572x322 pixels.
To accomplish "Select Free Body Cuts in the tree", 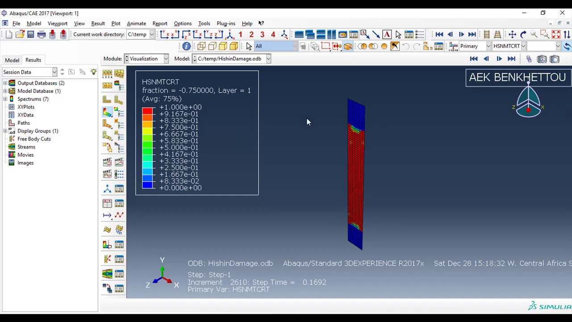I will (34, 139).
